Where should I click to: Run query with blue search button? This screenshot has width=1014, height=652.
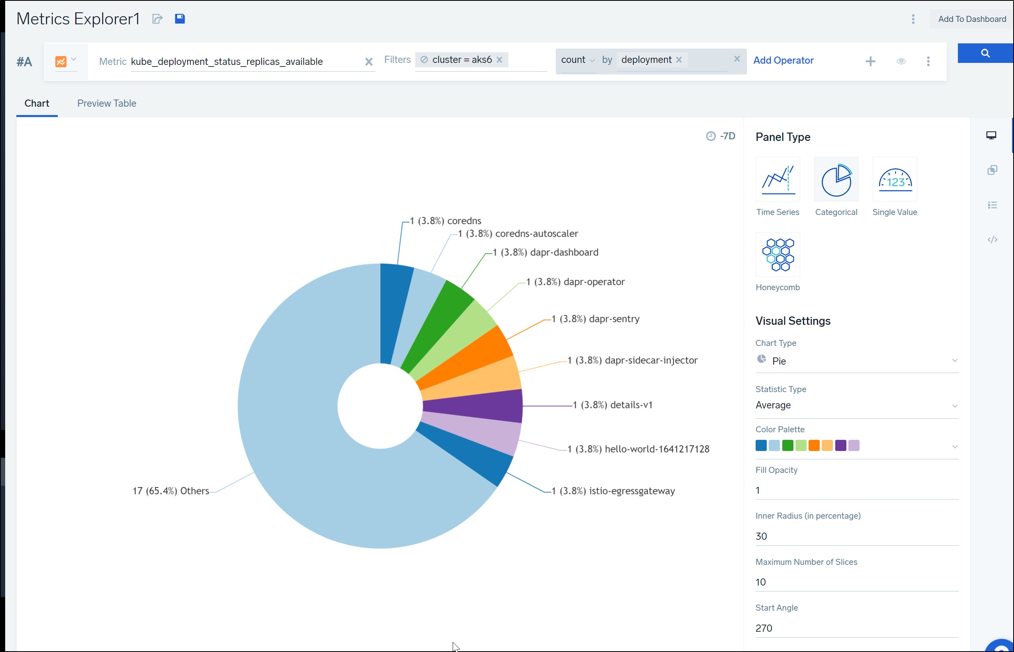tap(985, 53)
